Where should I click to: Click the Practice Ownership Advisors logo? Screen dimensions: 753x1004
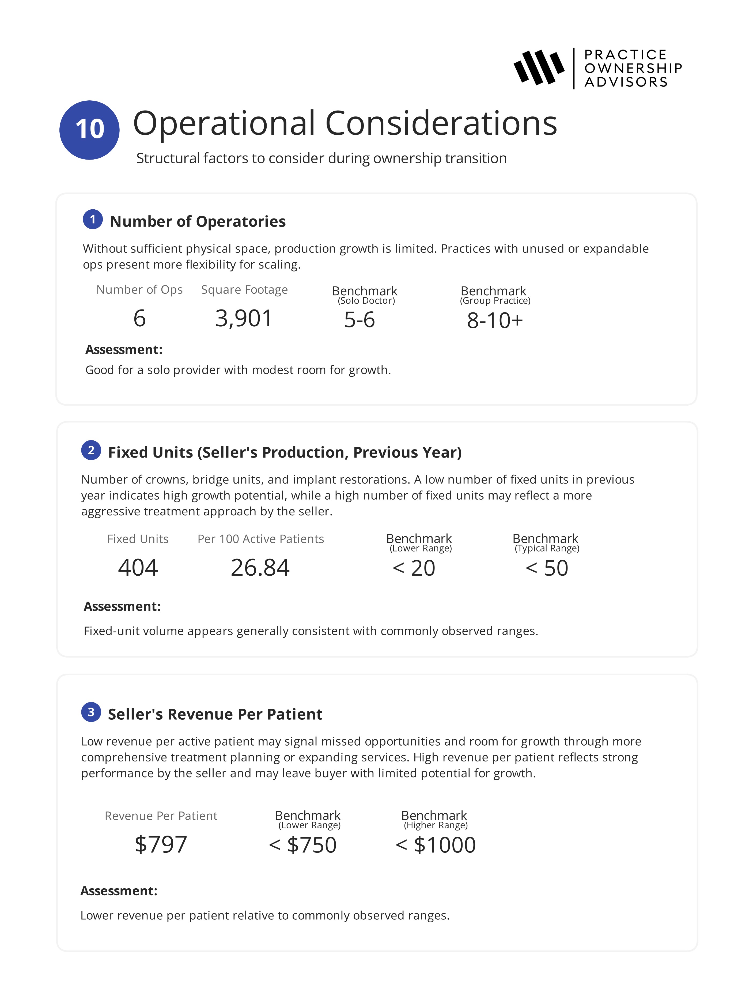click(x=597, y=68)
